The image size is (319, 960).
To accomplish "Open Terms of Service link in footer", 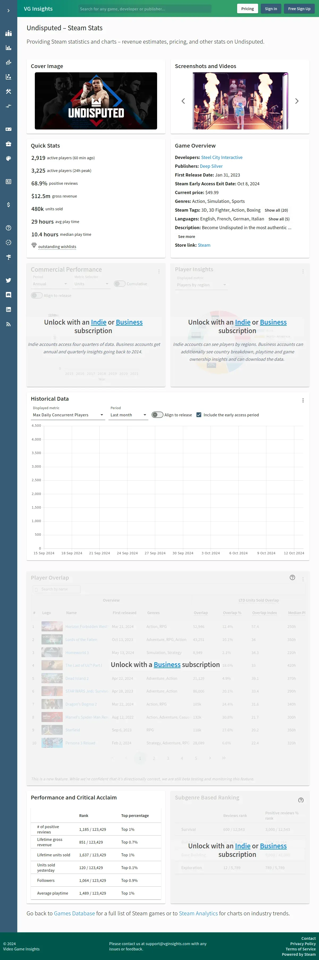I will 301,949.
